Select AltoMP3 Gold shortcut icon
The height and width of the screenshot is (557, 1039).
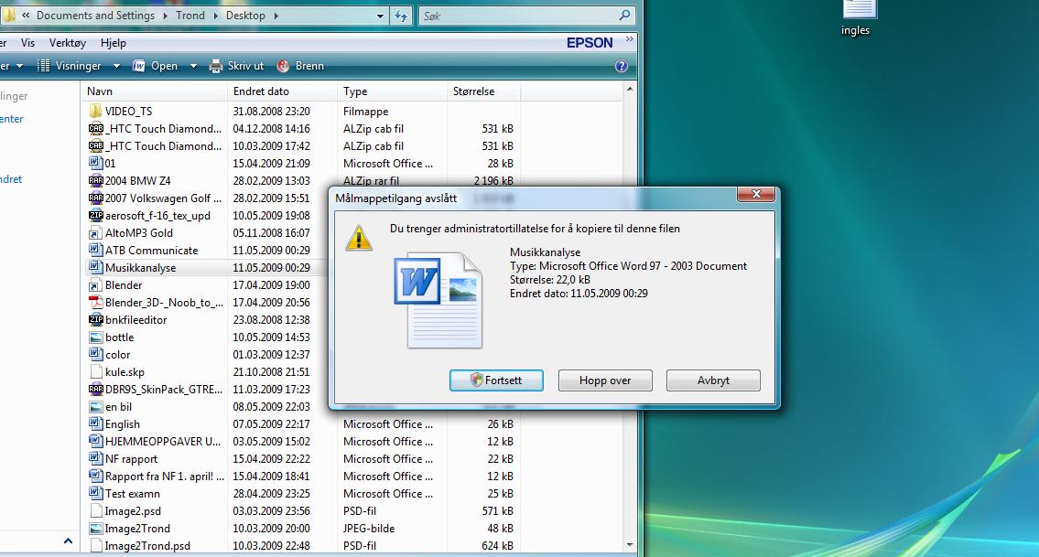(95, 233)
